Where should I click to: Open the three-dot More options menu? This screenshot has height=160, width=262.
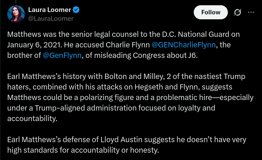tap(251, 12)
